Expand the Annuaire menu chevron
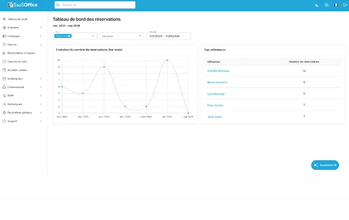Viewport: 349px width, 220px height. click(x=41, y=27)
